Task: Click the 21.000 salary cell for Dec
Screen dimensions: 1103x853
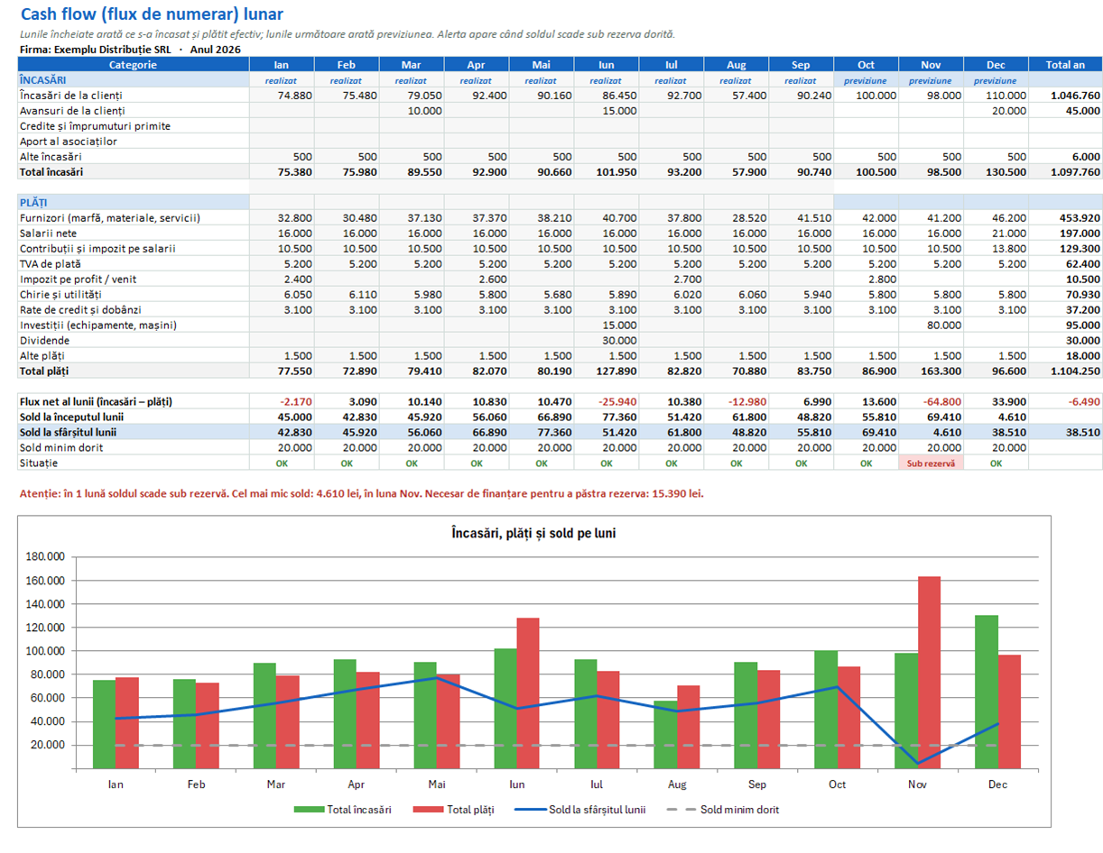Action: (x=996, y=233)
